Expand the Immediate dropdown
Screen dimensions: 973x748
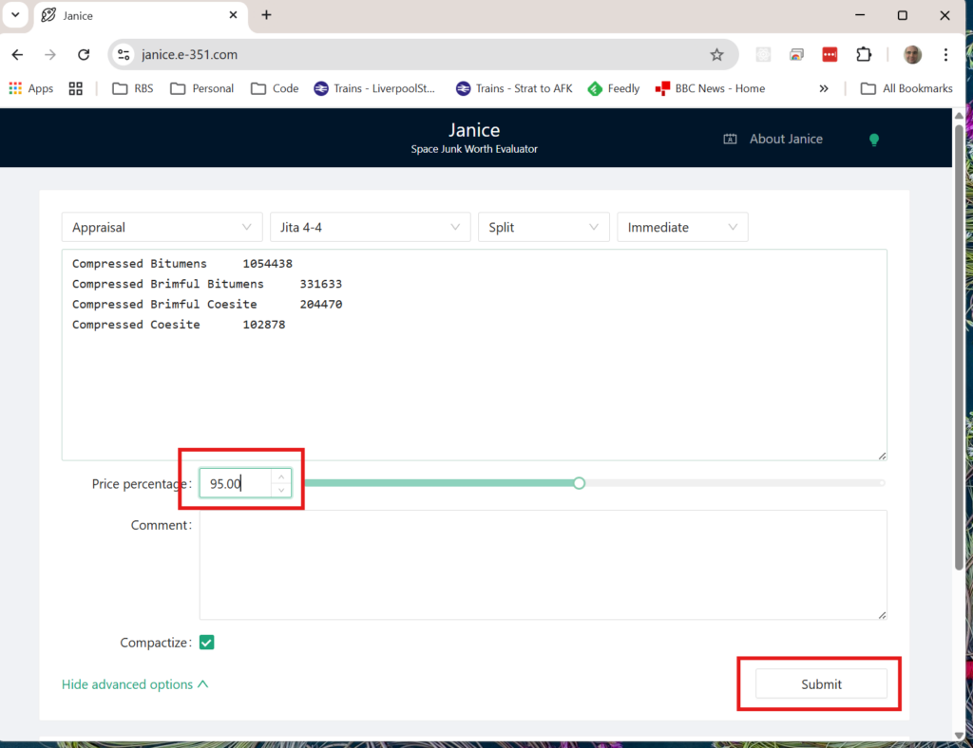pos(681,228)
